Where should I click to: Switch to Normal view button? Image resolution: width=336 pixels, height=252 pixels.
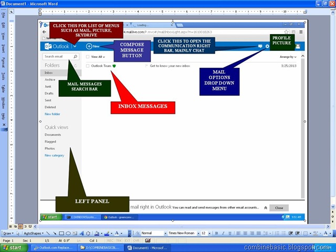10,226
